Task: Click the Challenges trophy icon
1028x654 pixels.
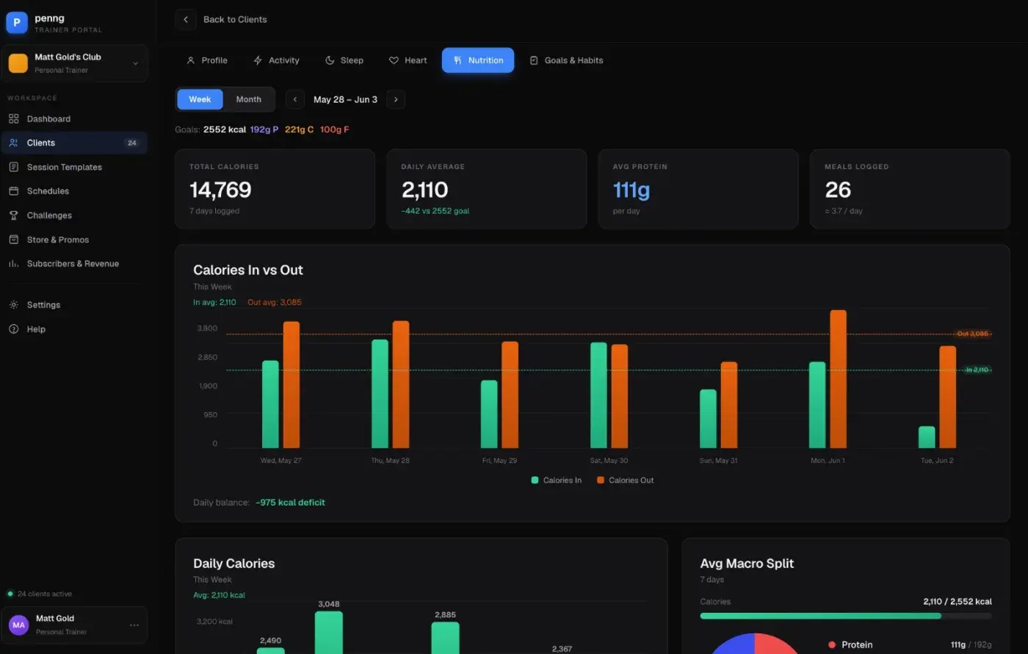Action: (x=13, y=215)
